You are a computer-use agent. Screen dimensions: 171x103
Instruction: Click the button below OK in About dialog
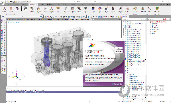click(x=119, y=52)
